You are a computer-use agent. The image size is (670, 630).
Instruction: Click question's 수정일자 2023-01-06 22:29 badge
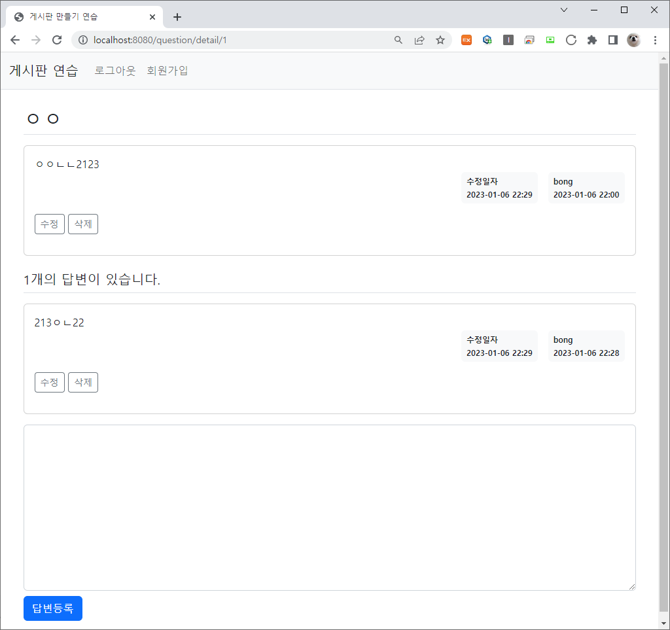(499, 188)
